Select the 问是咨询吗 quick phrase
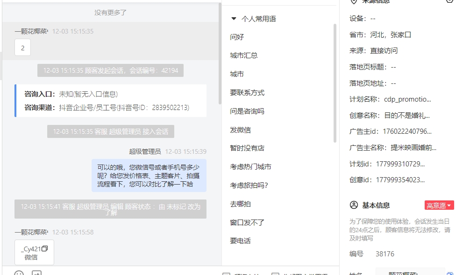463x275 pixels. click(247, 111)
